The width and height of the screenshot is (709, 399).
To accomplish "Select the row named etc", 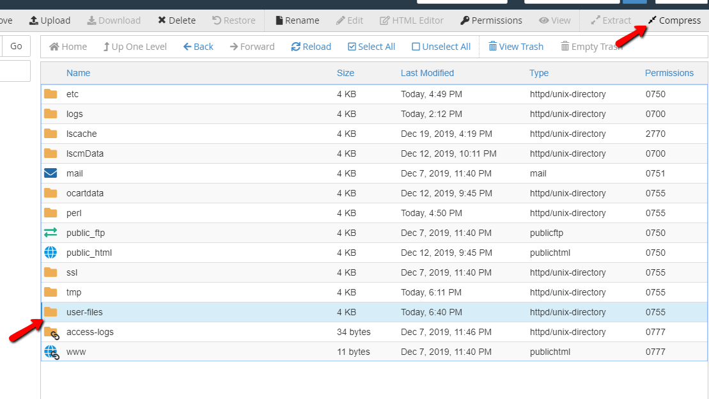I will [374, 94].
